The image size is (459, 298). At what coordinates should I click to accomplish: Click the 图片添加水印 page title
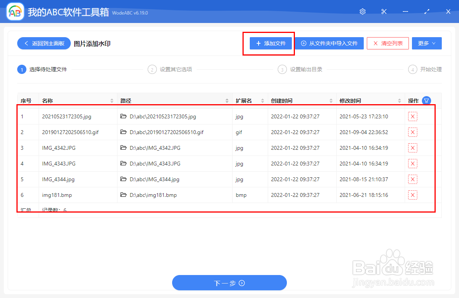tap(92, 44)
